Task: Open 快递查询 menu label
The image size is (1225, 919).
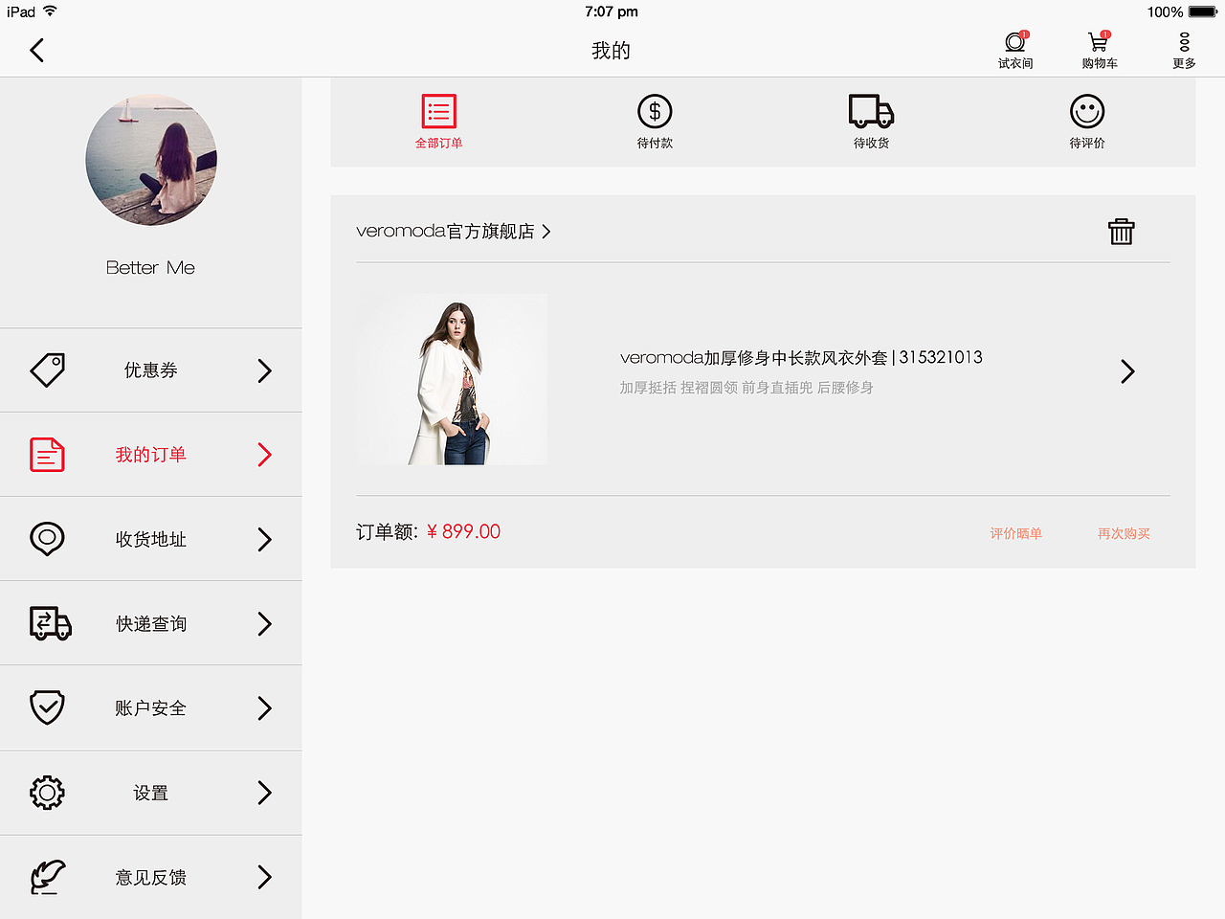Action: (x=151, y=623)
